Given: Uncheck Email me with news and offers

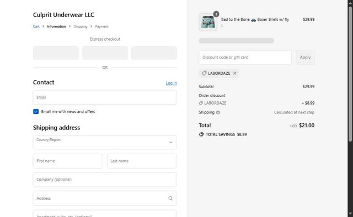Looking at the screenshot, I should pos(36,112).
